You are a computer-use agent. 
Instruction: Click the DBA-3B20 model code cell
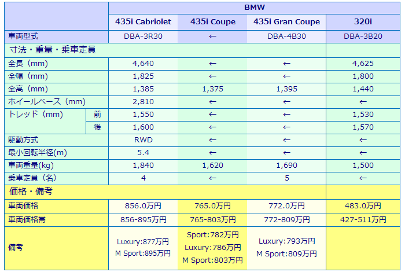pos(363,36)
